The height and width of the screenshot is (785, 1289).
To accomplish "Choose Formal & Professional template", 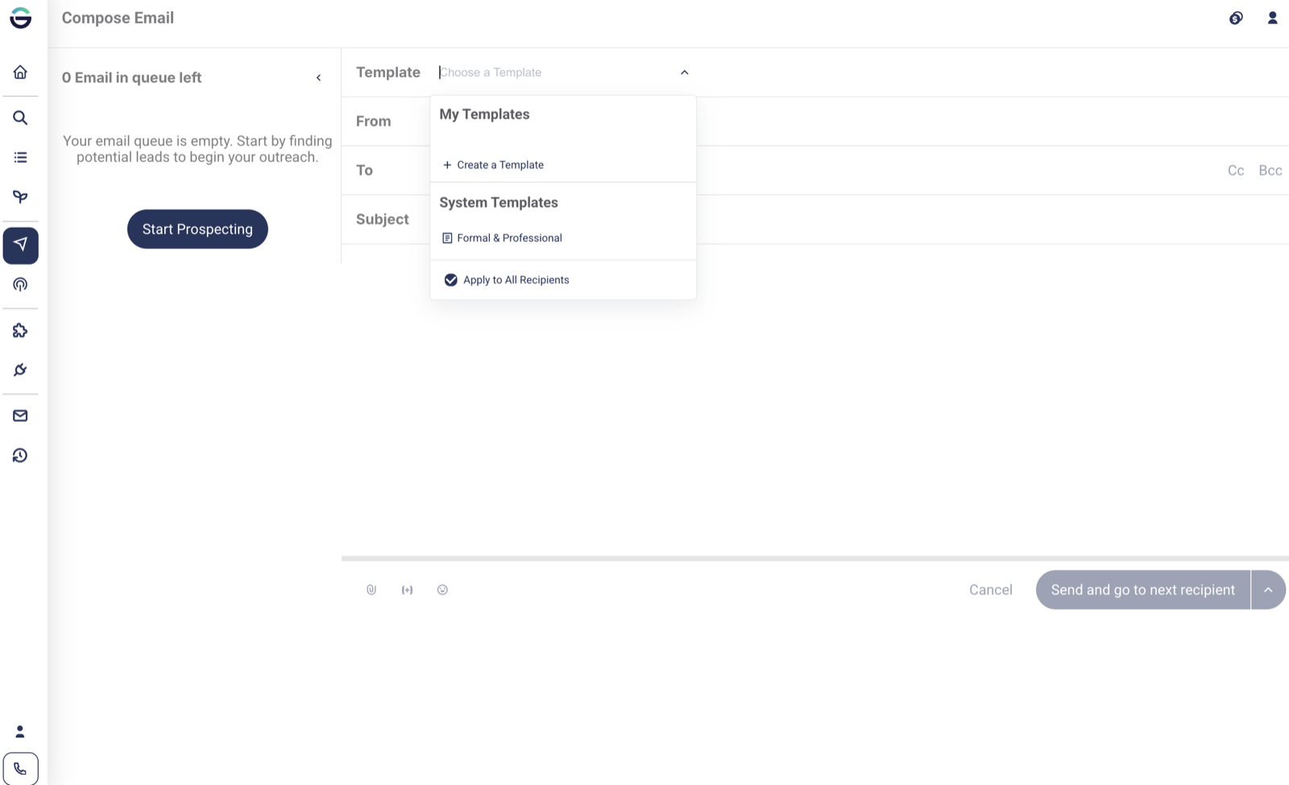I will click(x=503, y=238).
